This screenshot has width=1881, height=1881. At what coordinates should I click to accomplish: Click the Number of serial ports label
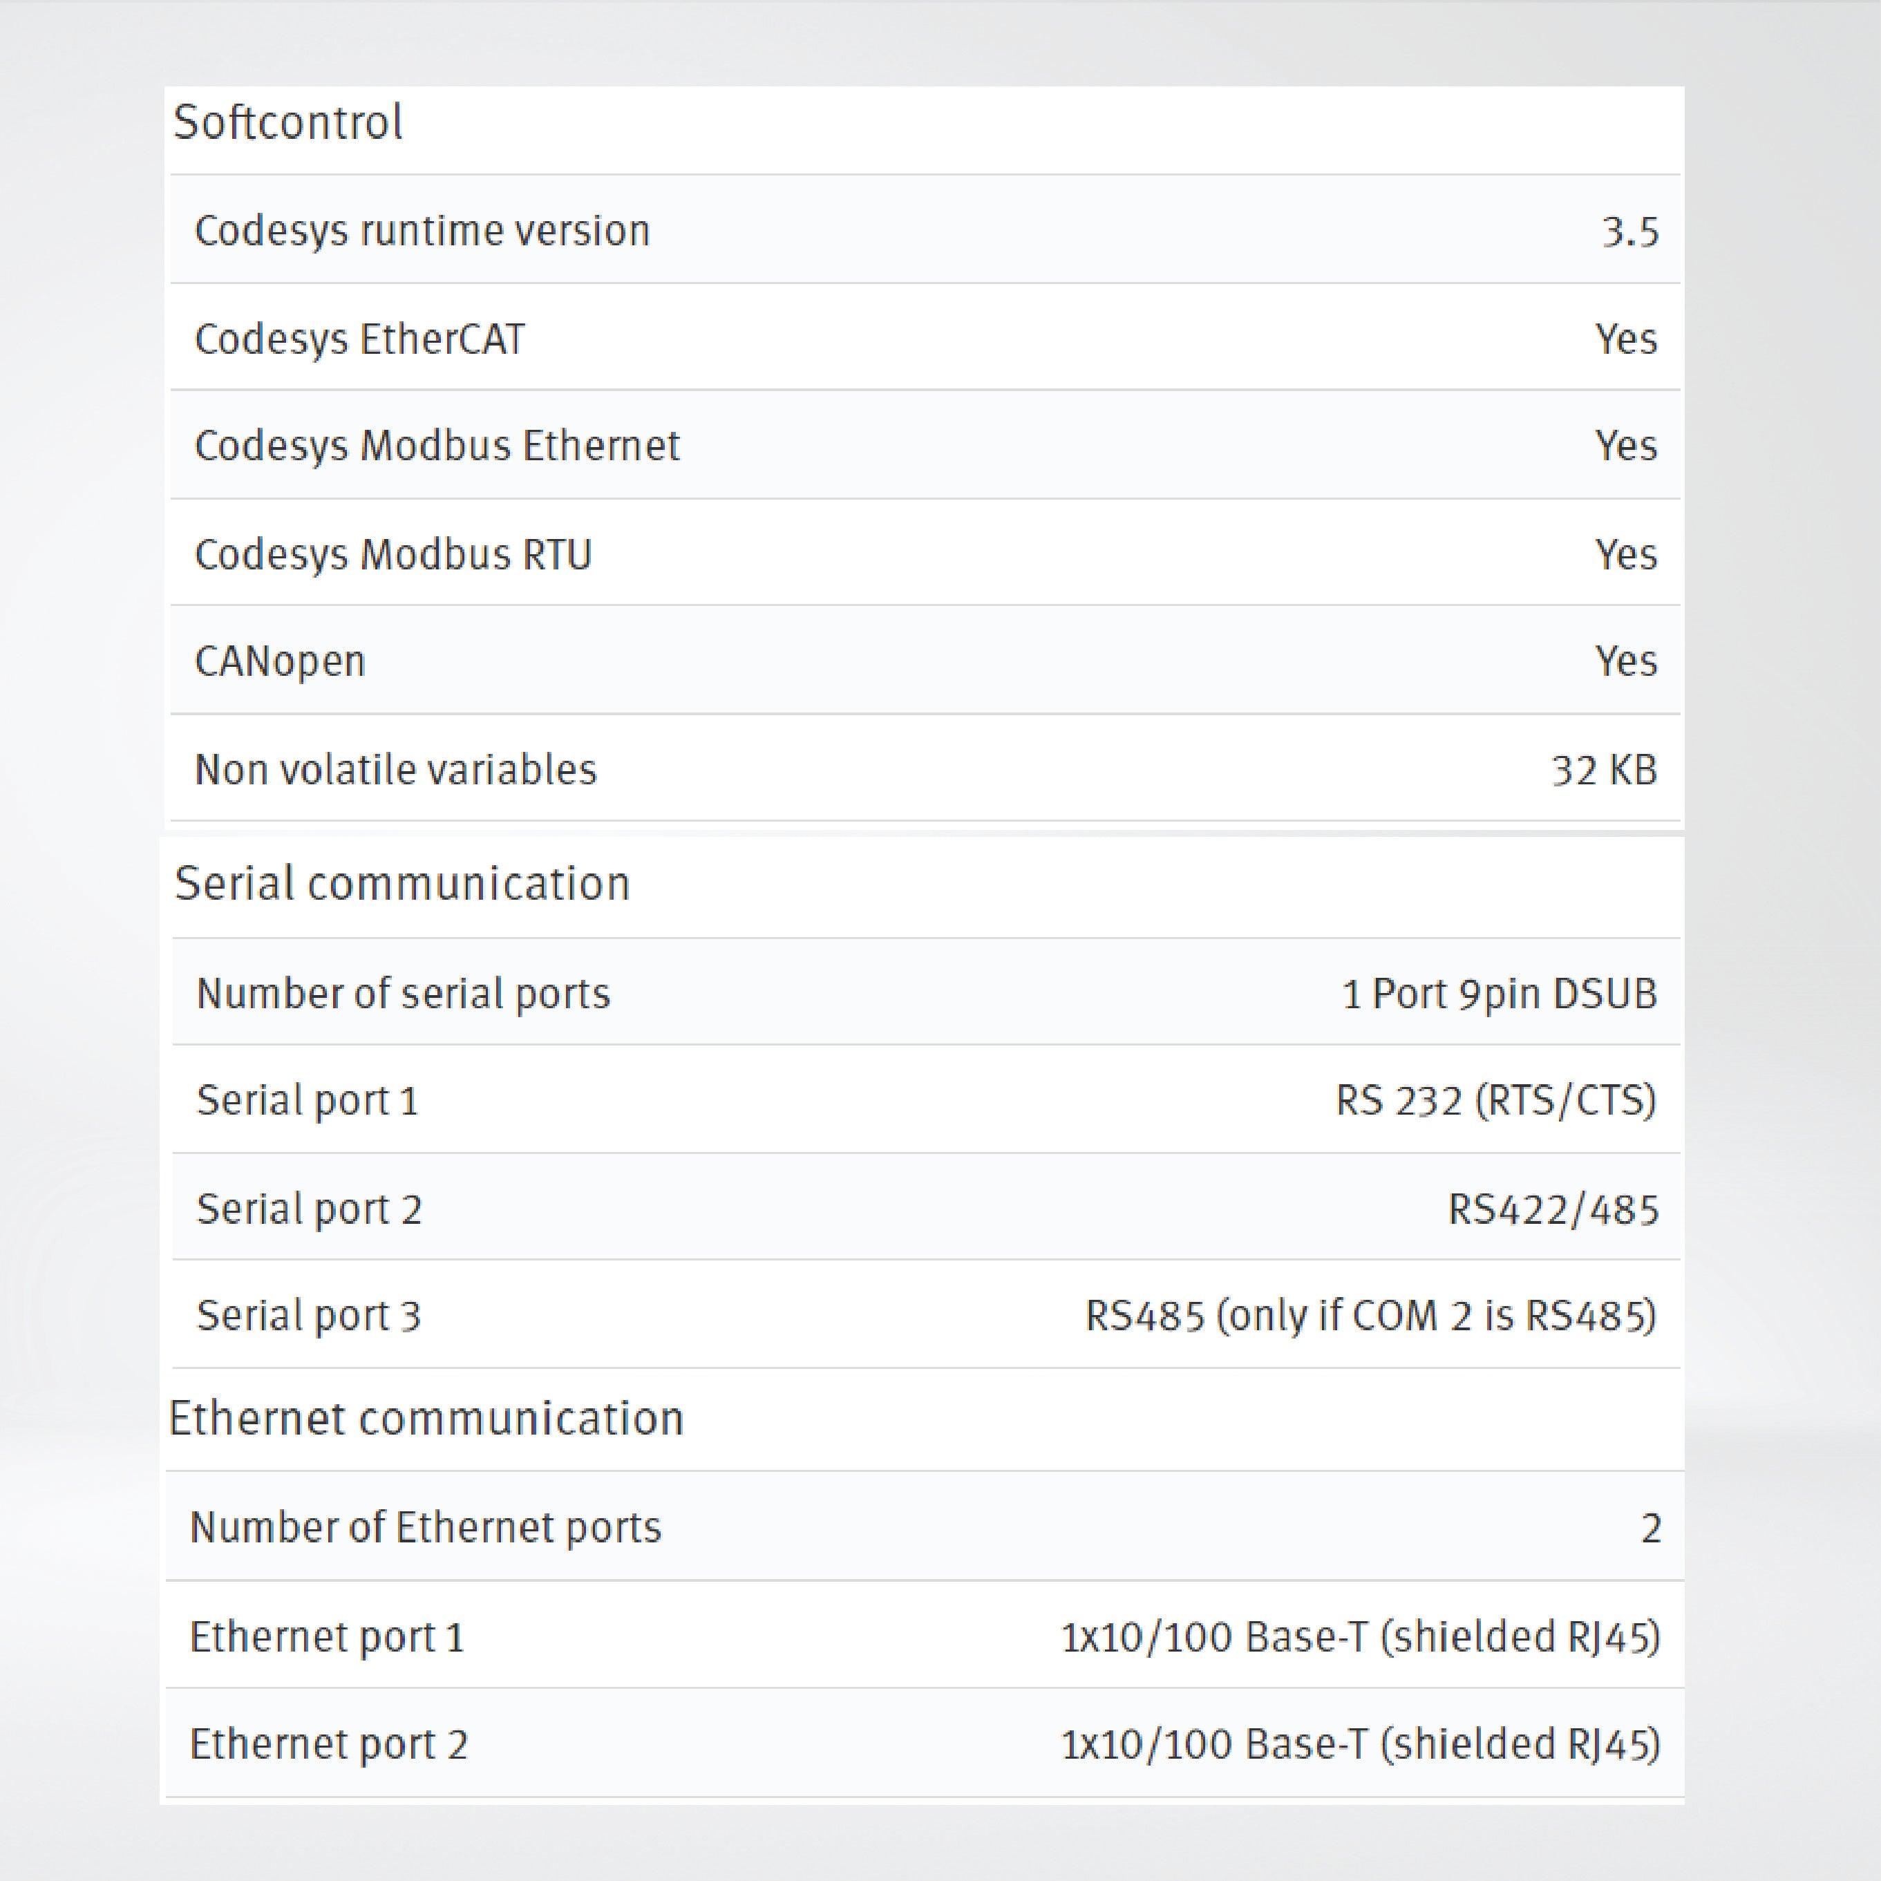pyautogui.click(x=403, y=994)
